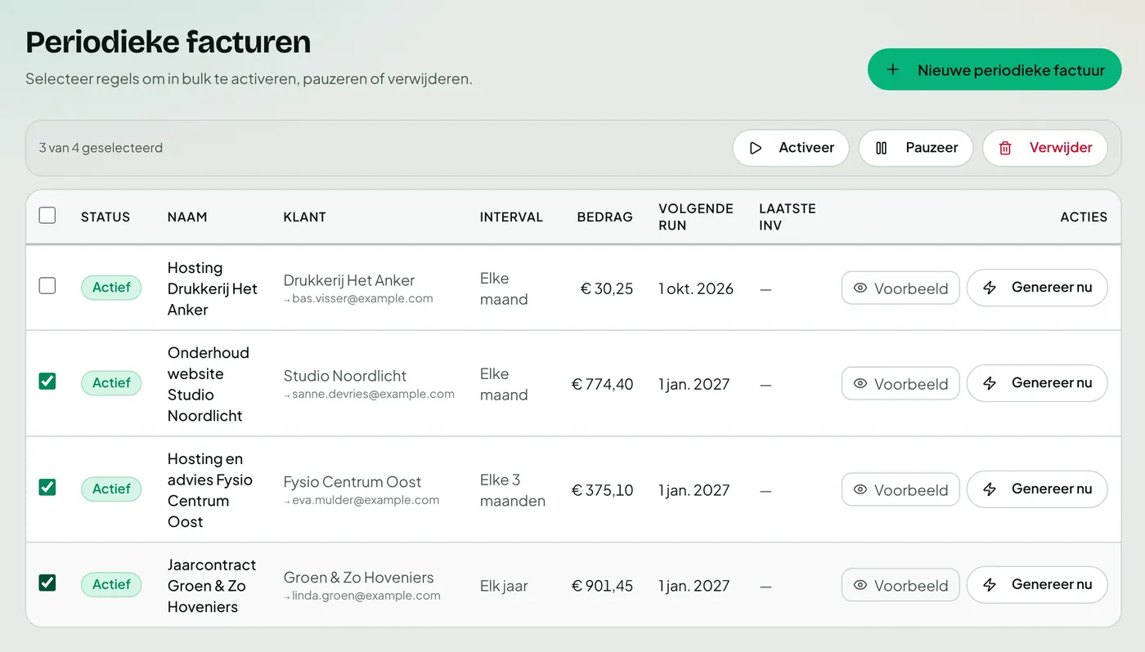Click the play icon in Activeer
1145x652 pixels.
pos(756,149)
